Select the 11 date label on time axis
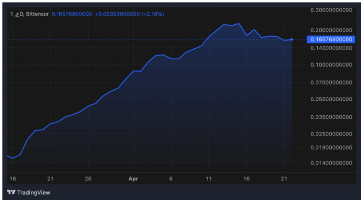This screenshot has height=203, width=363. coord(208,178)
